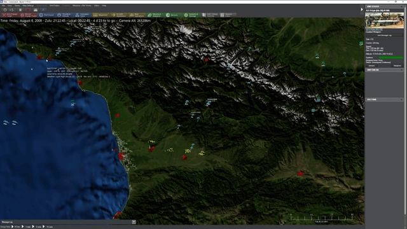The image size is (407, 229).
Task: Click Auto Engage Target toolbar button
Action: pos(10,15)
